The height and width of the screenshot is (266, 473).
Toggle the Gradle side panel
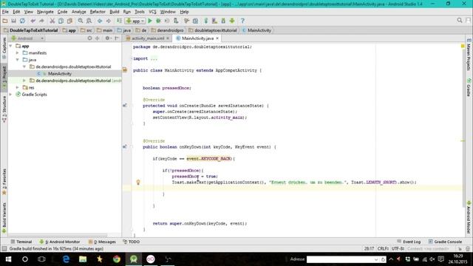(469, 87)
